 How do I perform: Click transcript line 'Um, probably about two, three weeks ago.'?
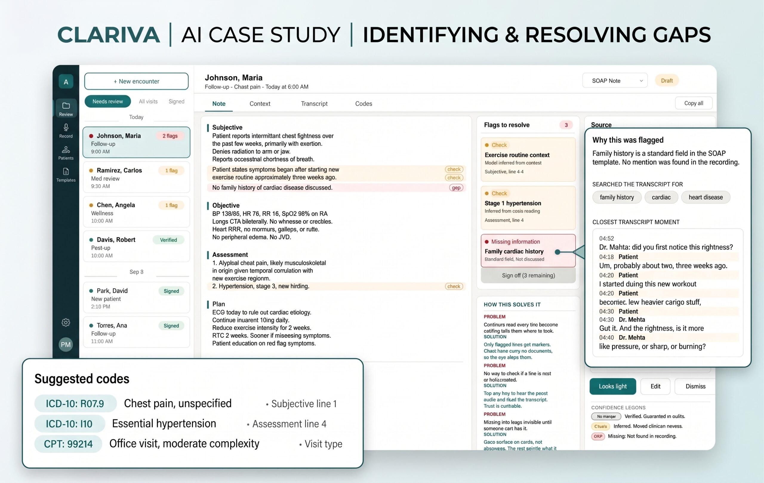point(663,266)
